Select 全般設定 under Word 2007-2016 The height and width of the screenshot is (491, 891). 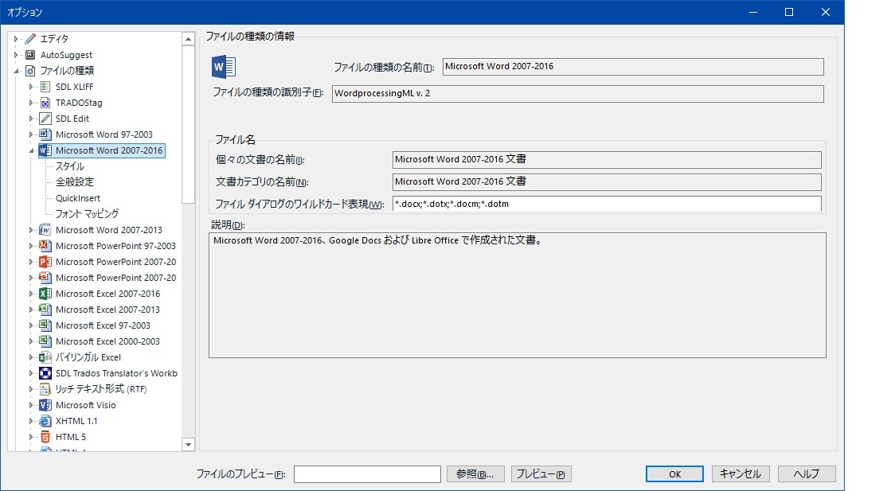tap(74, 181)
